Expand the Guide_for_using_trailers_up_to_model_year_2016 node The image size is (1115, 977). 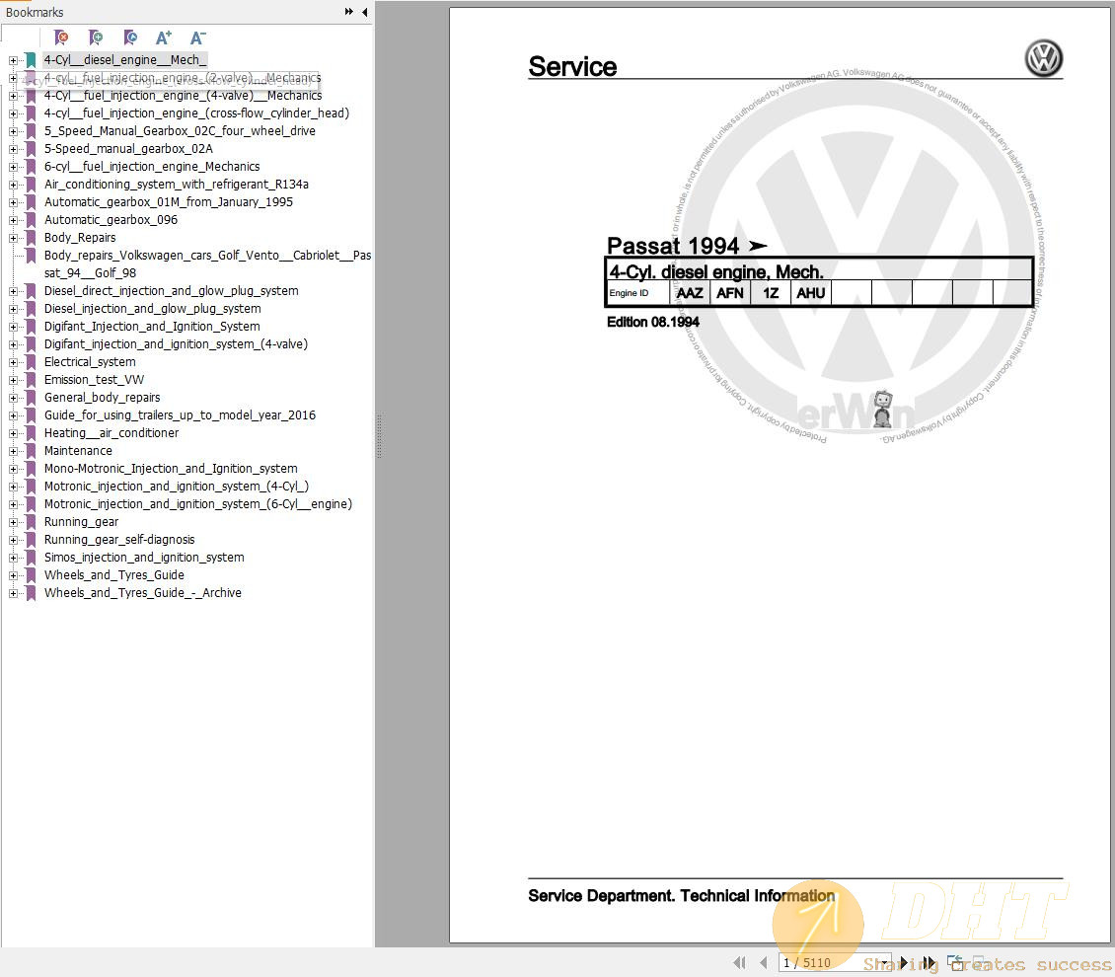click(x=13, y=416)
